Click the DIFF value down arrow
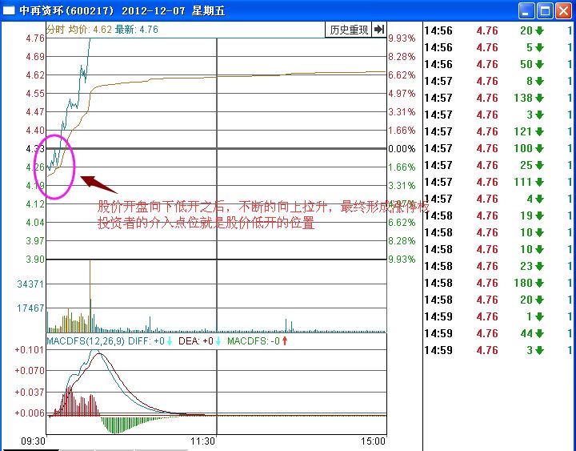 point(170,342)
